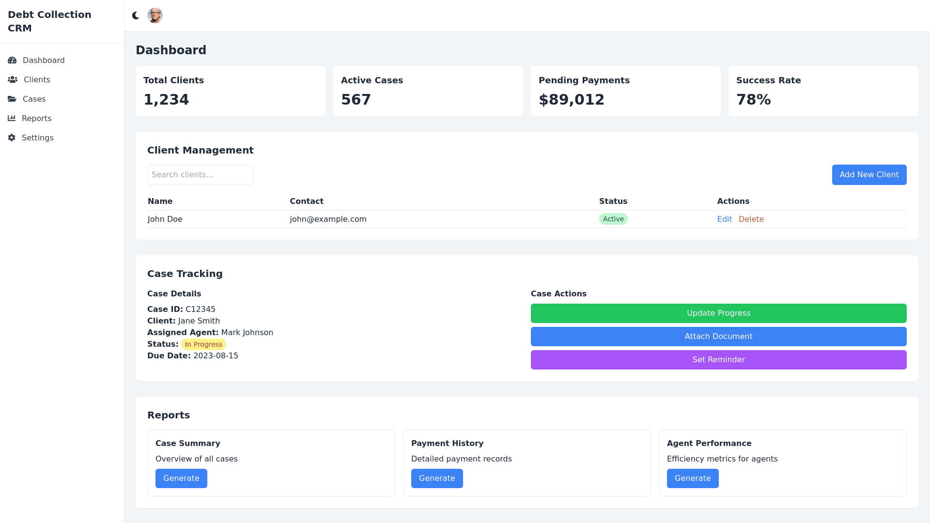Click the Cases folder icon in sidebar
The height and width of the screenshot is (523, 930).
pyautogui.click(x=12, y=99)
